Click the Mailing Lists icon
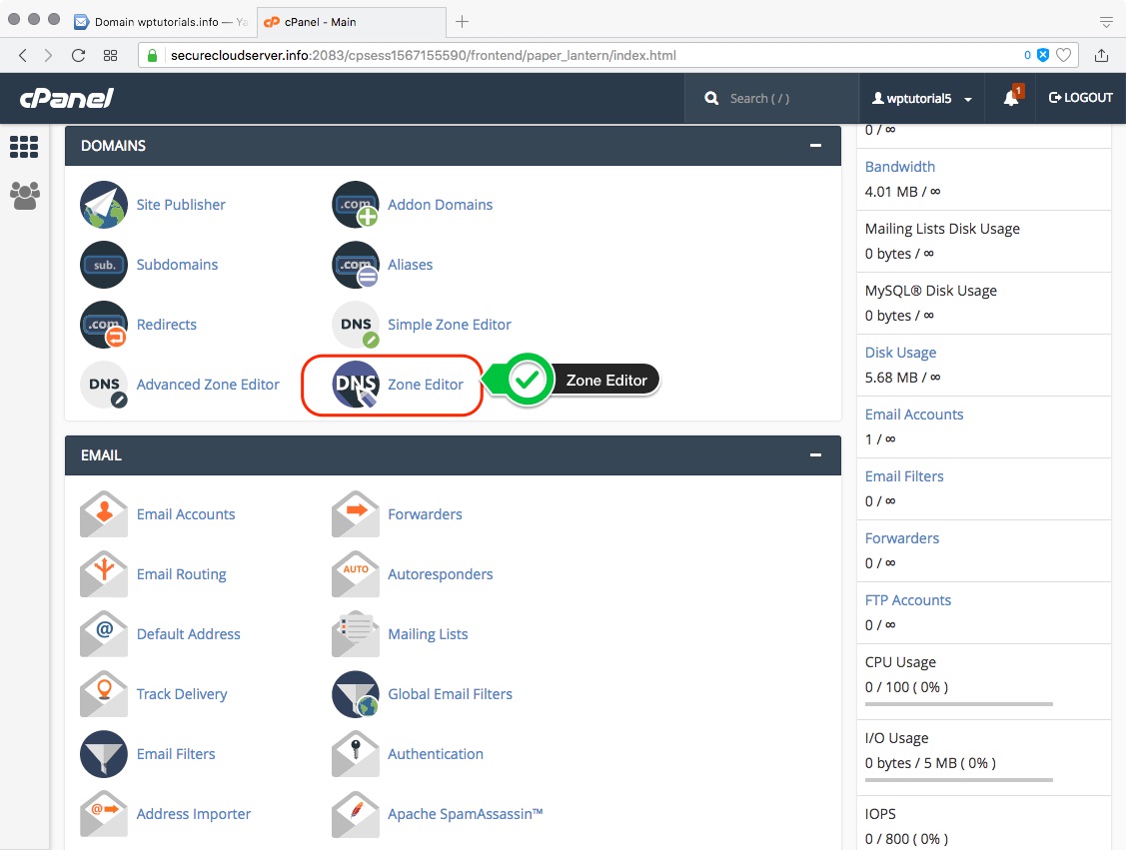 (356, 634)
